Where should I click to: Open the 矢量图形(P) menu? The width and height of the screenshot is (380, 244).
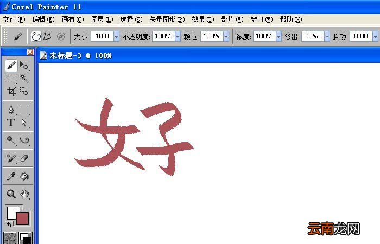pos(167,20)
